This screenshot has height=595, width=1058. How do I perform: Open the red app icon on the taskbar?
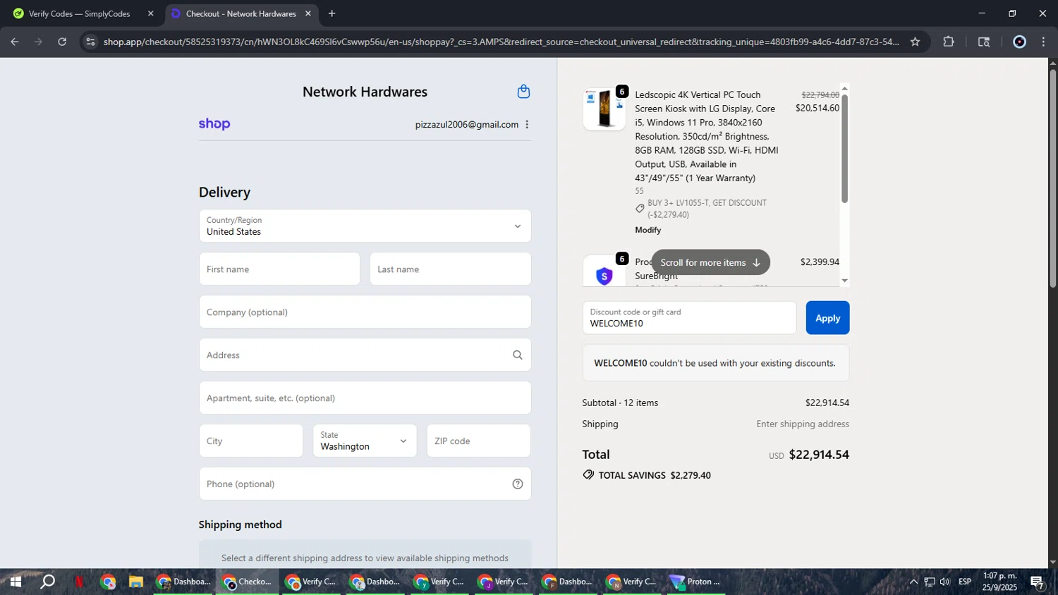(x=79, y=582)
